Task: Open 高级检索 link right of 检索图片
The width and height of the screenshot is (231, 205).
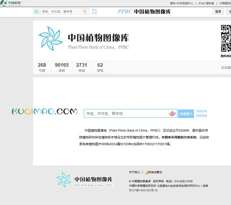Action: pyautogui.click(x=202, y=111)
